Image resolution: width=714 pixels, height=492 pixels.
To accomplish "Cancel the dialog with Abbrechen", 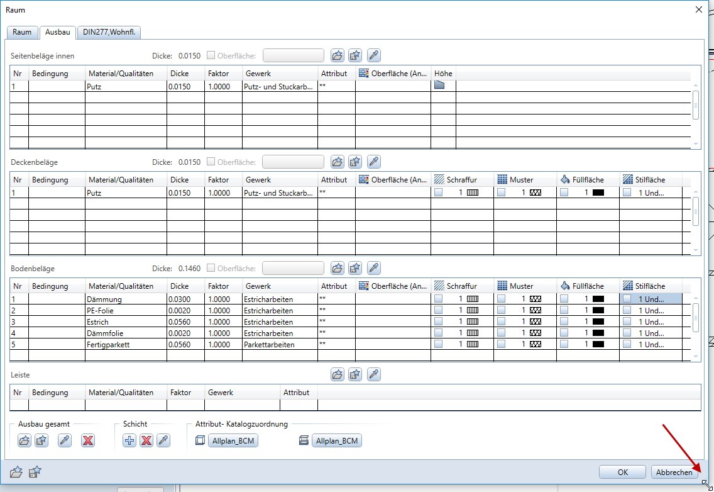I will (674, 472).
